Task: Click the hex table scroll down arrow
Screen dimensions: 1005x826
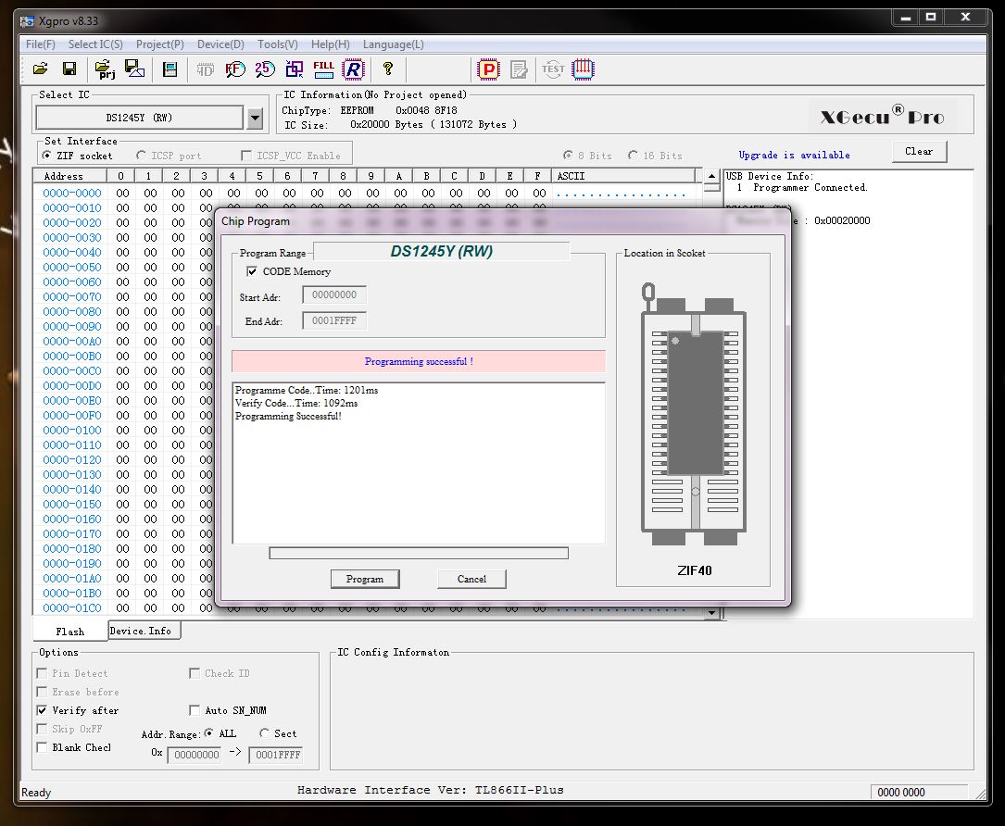Action: [x=711, y=613]
